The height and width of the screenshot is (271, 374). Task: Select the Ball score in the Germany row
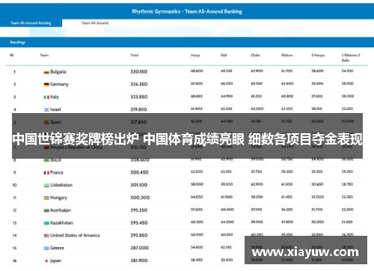[227, 84]
